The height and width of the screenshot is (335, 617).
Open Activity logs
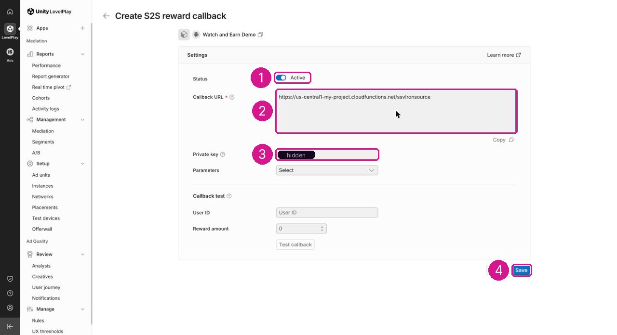click(45, 109)
